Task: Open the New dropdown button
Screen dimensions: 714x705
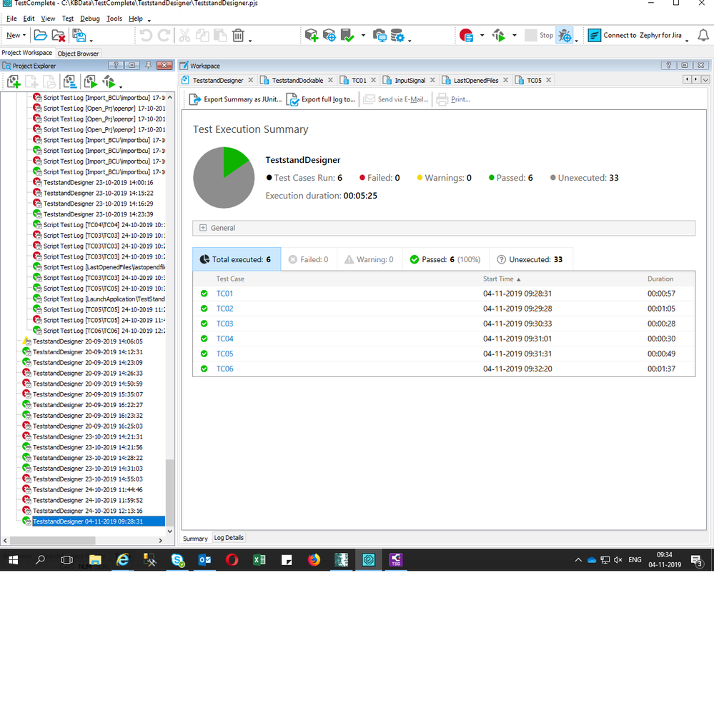Action: (16, 35)
